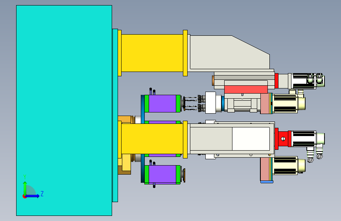Pick the small blue base plate
The height and width of the screenshot is (221, 341).
(267, 182)
